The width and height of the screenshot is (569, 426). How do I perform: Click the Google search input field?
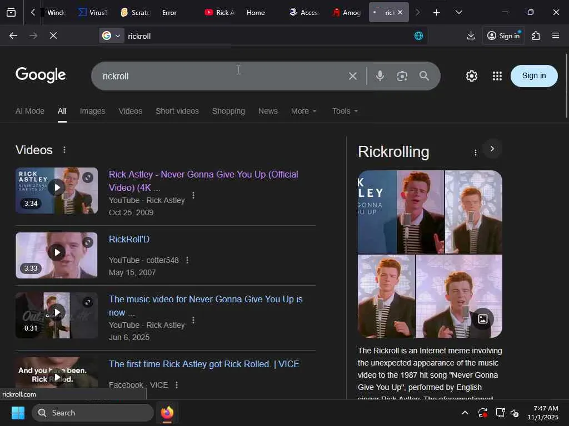click(222, 76)
